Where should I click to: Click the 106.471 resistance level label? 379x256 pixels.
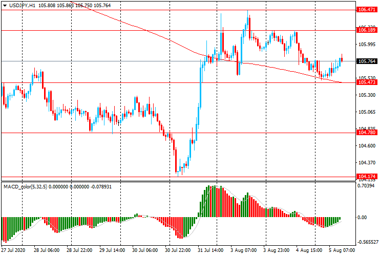click(x=367, y=10)
